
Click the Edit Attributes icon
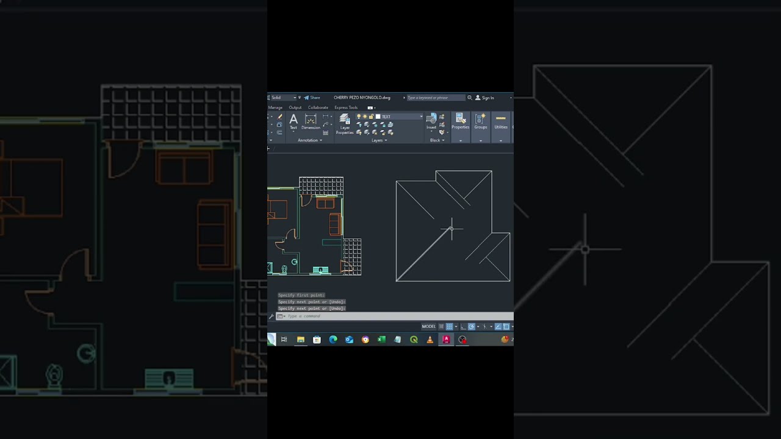442,132
